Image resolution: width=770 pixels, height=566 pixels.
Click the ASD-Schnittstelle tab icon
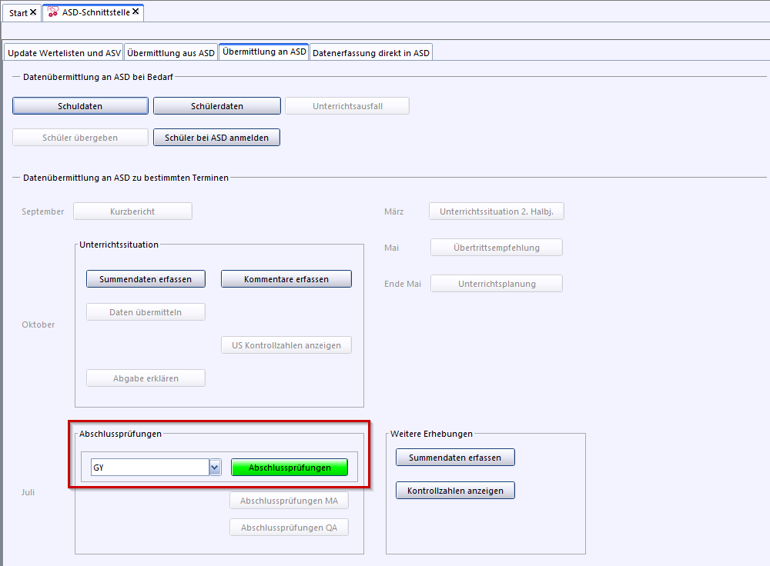(53, 12)
